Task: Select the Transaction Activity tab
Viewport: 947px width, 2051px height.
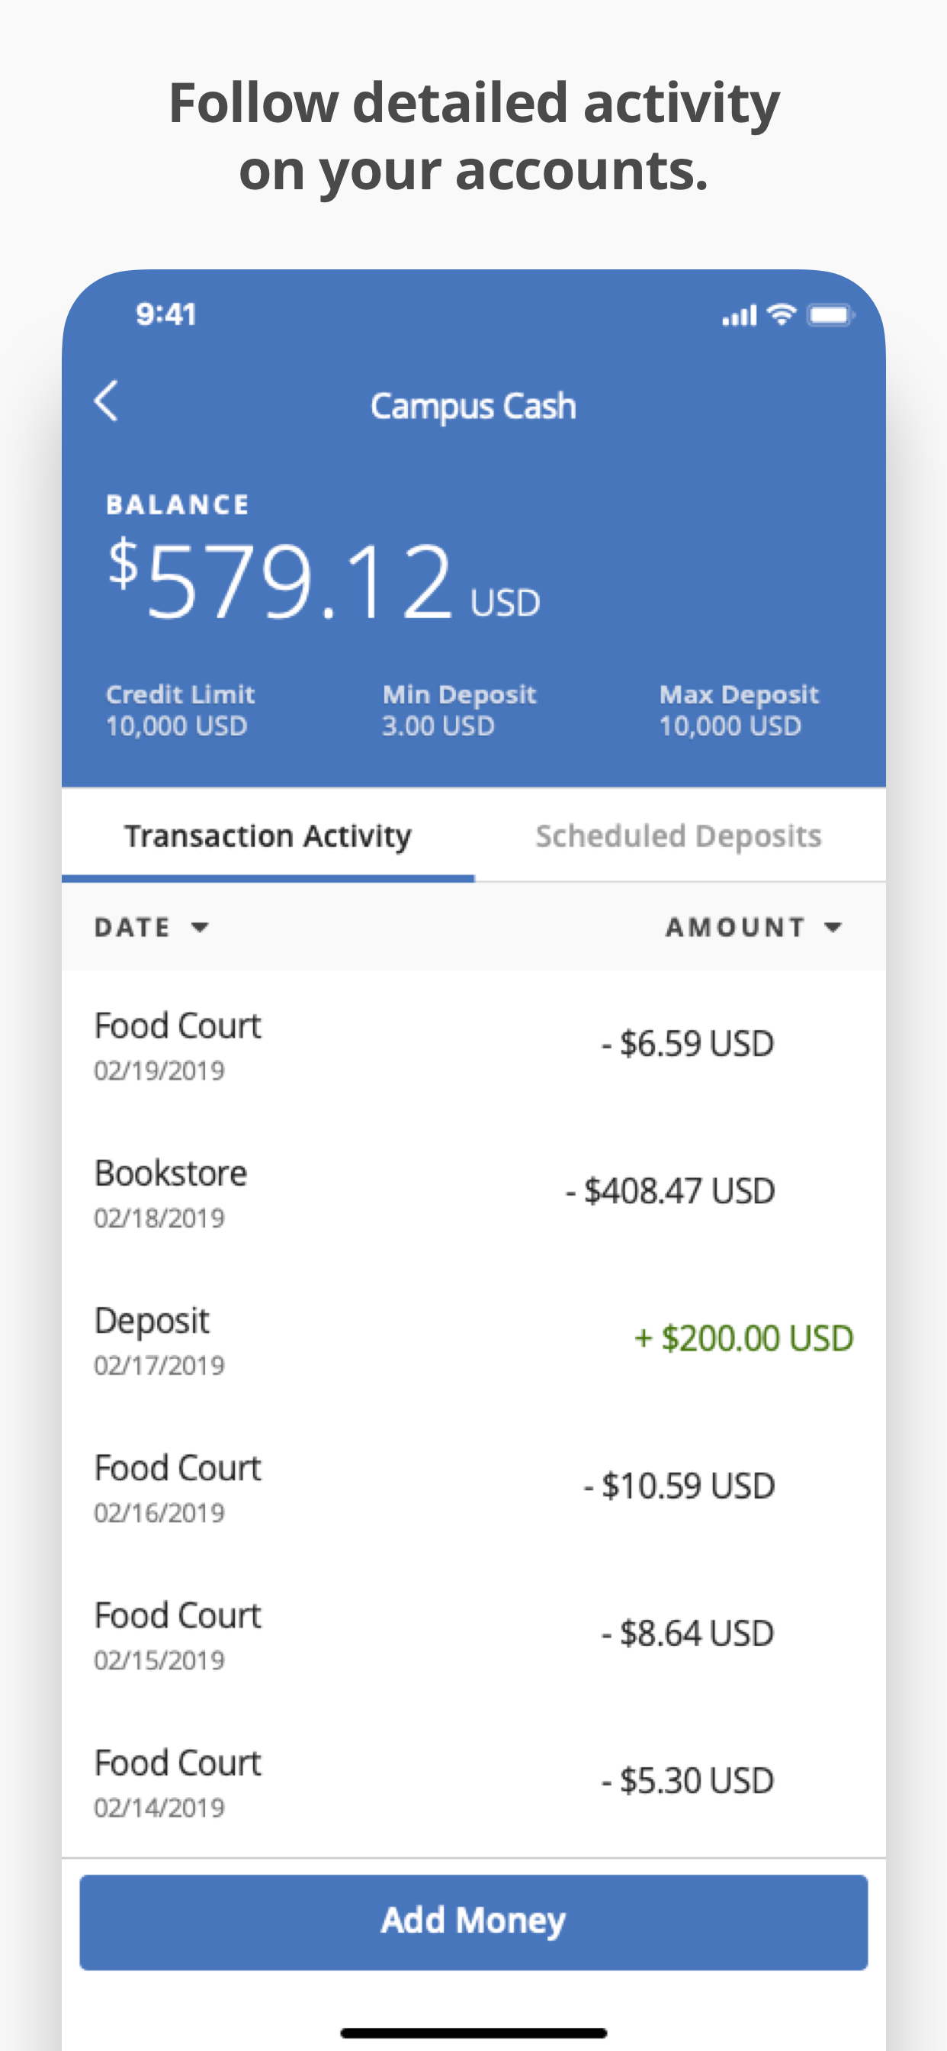Action: (268, 836)
